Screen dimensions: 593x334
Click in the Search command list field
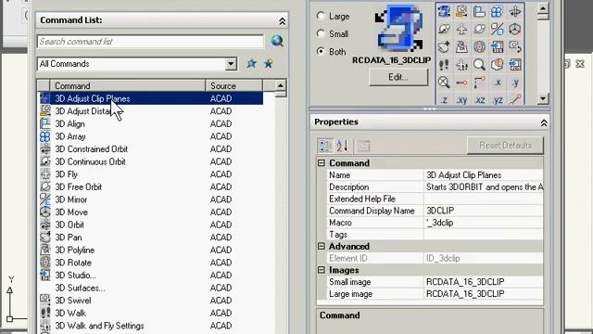150,41
